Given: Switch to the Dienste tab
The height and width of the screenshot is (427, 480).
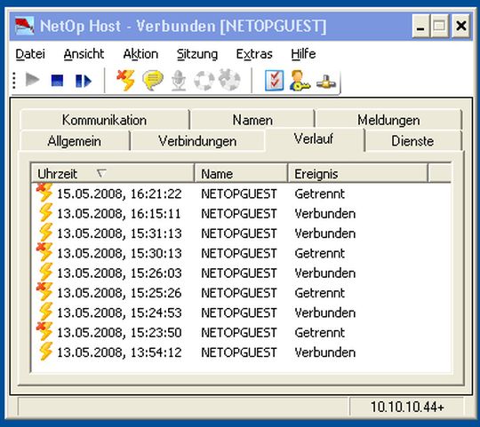Looking at the screenshot, I should tap(412, 141).
